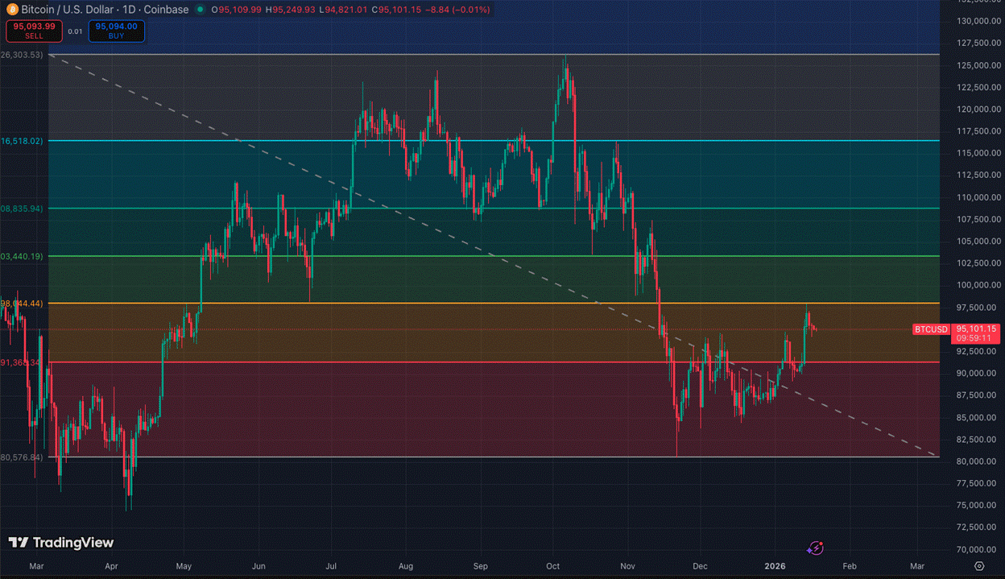Screen dimensions: 1005x579
Task: Select the green Fibonacci label 08,835.94
Action: click(22, 209)
